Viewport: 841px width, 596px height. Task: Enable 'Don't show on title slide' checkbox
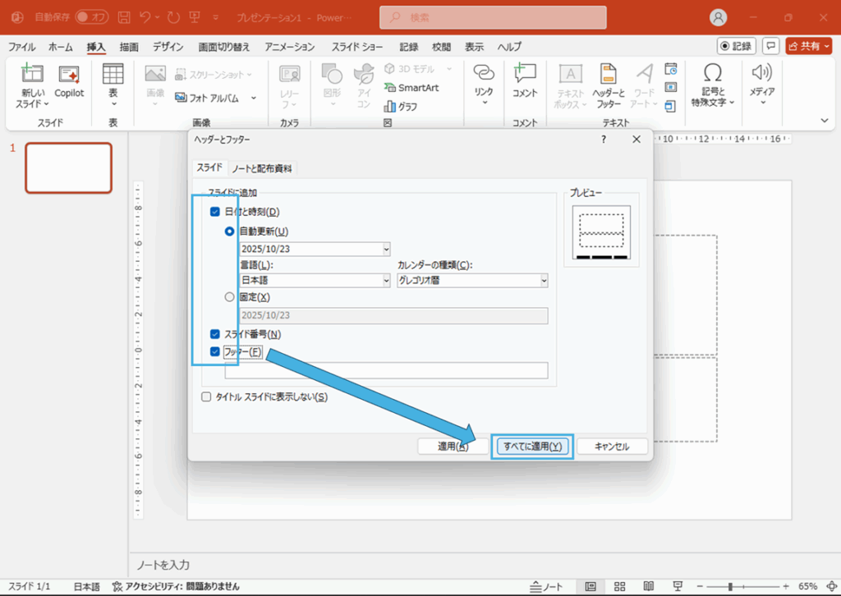coord(207,397)
